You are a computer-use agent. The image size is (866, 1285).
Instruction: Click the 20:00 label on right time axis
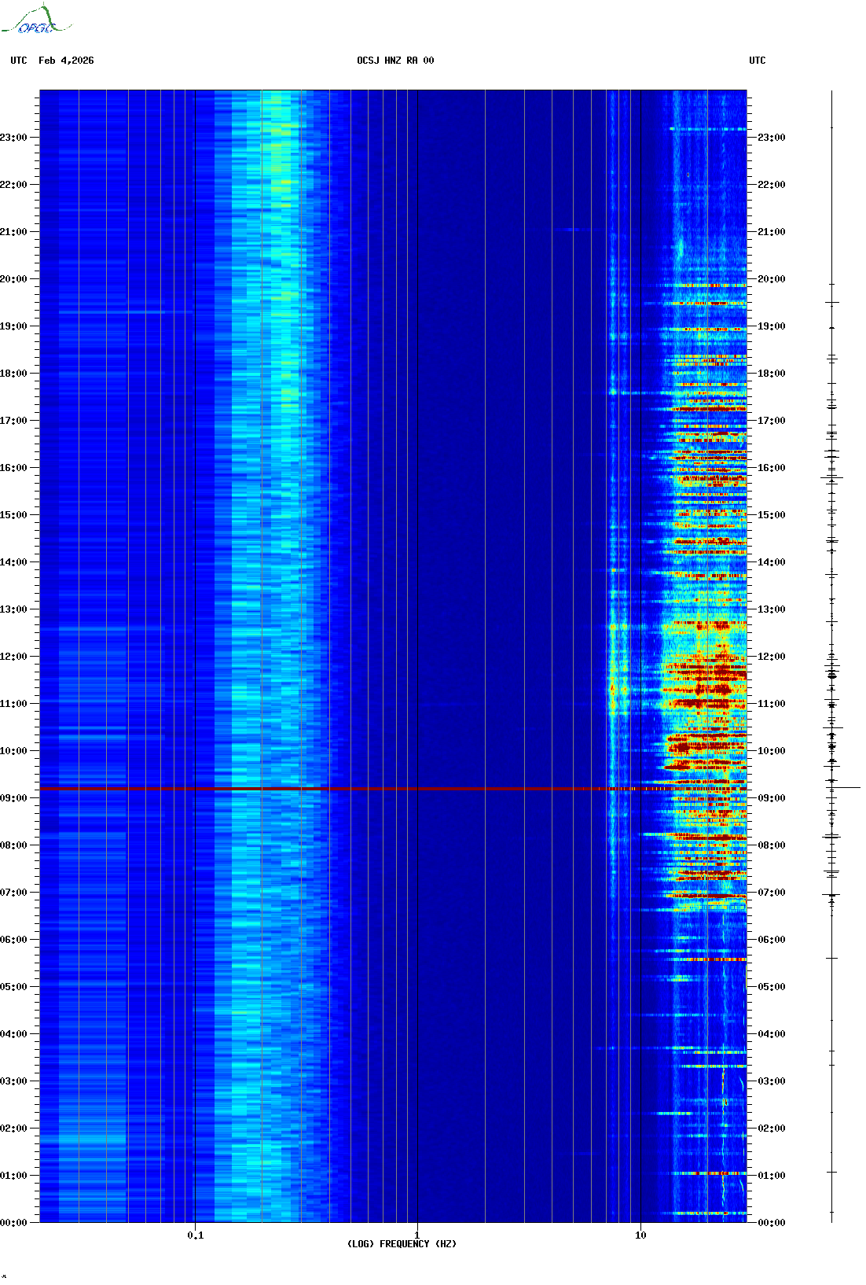point(771,279)
